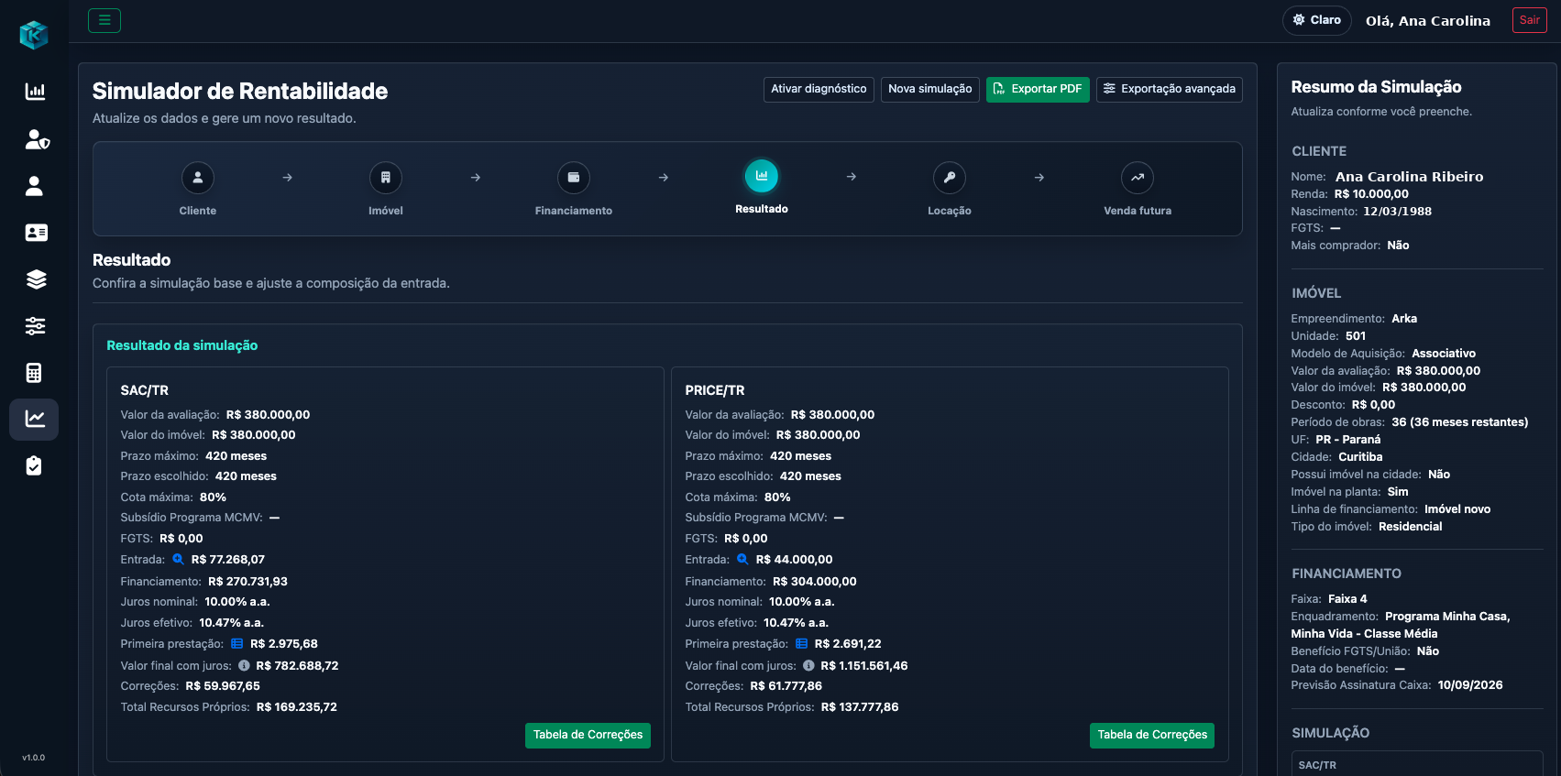
Task: Open Exportação avançada options
Action: click(1170, 89)
